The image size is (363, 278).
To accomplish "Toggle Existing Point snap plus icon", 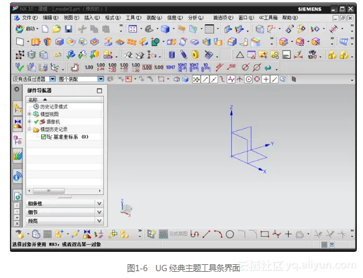I will tap(266, 79).
